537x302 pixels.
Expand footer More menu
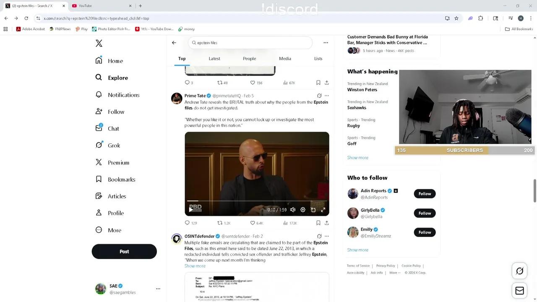pos(395,273)
